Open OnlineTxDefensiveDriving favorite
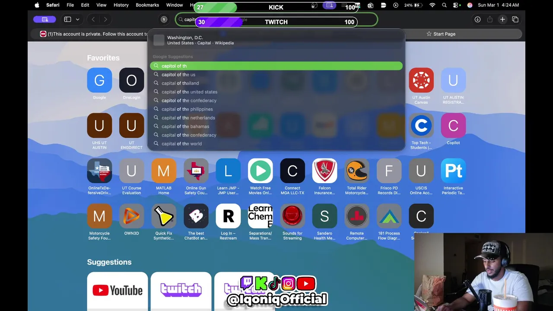Image resolution: width=553 pixels, height=311 pixels. [x=99, y=171]
